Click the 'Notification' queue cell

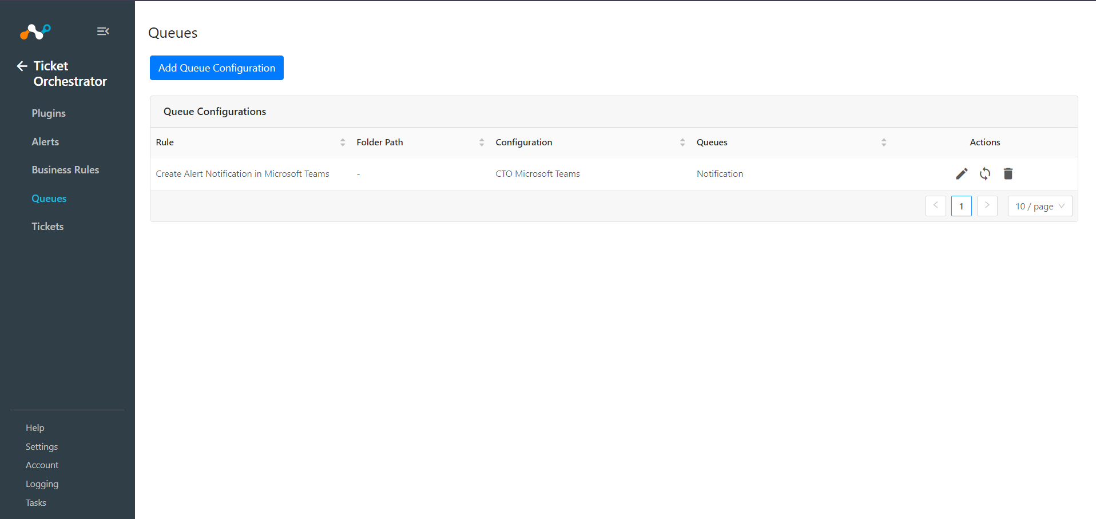pyautogui.click(x=720, y=174)
